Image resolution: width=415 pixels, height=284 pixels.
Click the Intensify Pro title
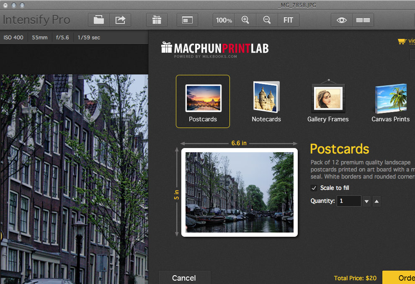36,20
